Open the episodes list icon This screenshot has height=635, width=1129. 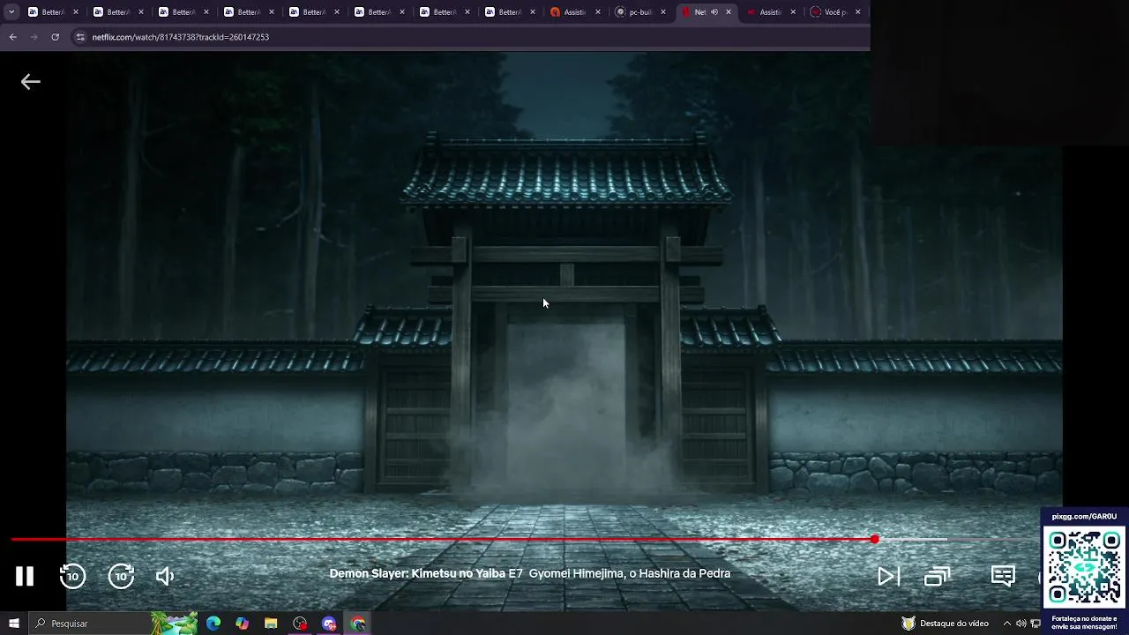click(937, 577)
